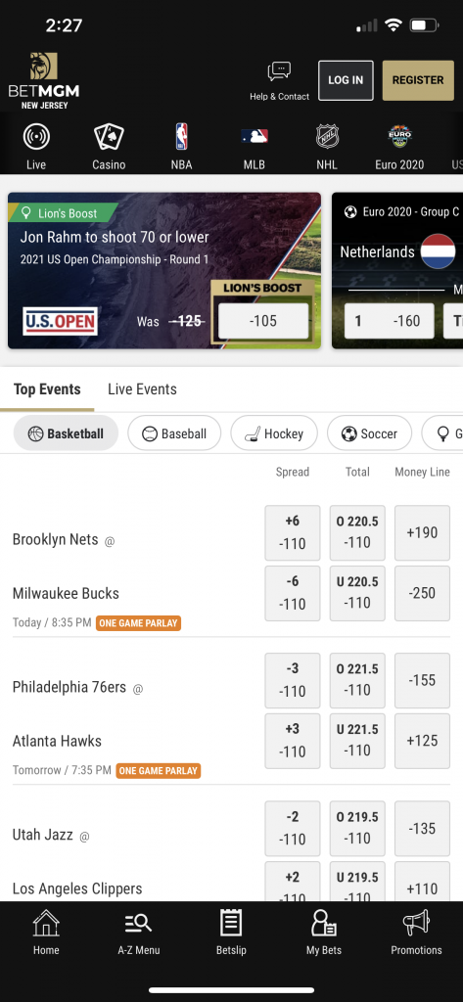This screenshot has height=1002, width=463.
Task: Open the Betslip icon in bottom bar
Action: point(231,924)
